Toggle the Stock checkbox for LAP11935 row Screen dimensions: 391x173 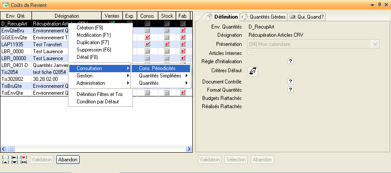tap(167, 45)
